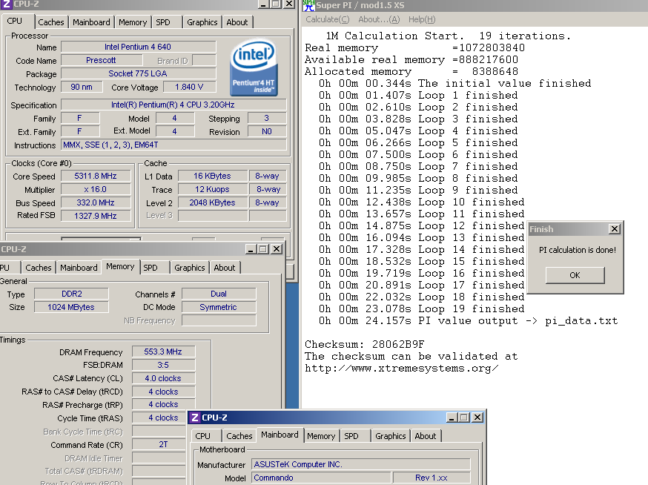The width and height of the screenshot is (648, 485).
Task: Click the Channels value Dual
Action: point(219,294)
